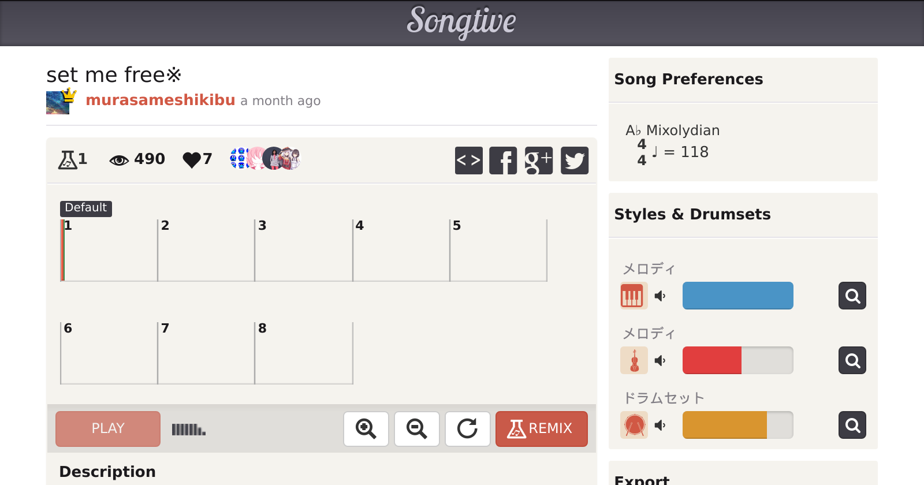
Task: Mute the drumset track
Action: pos(660,426)
